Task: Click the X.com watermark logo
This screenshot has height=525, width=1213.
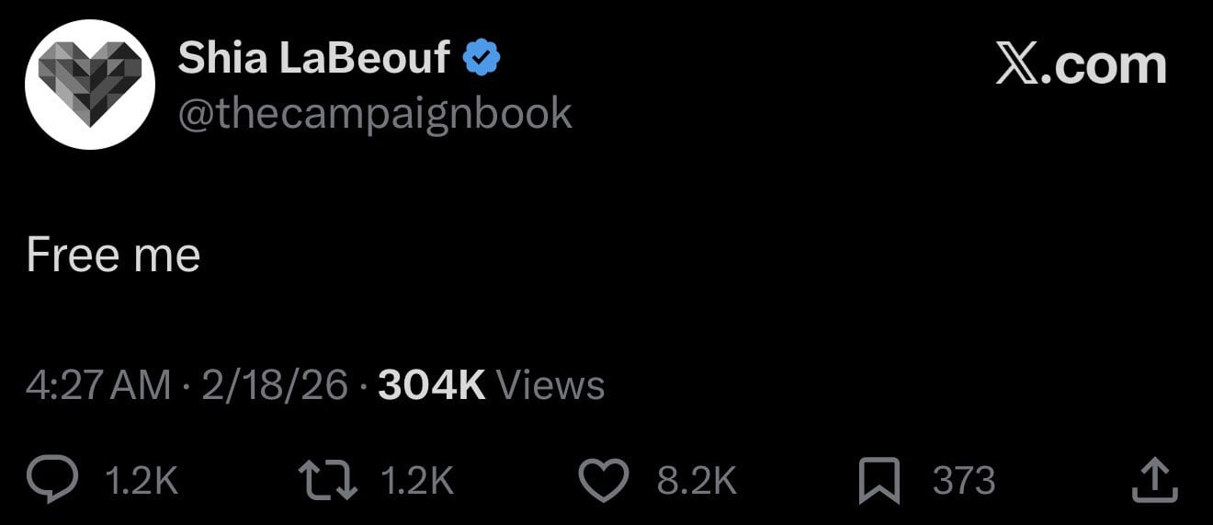Action: pos(1081,65)
